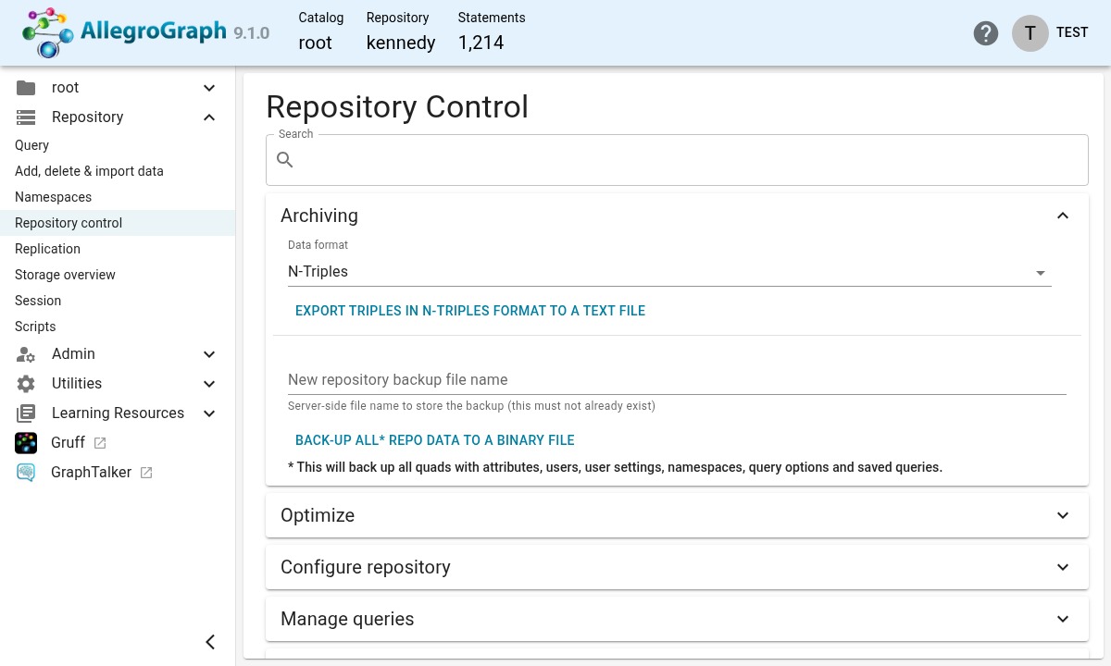Viewport: 1111px width, 666px height.
Task: Expand the root catalog section chevron
Action: (209, 88)
